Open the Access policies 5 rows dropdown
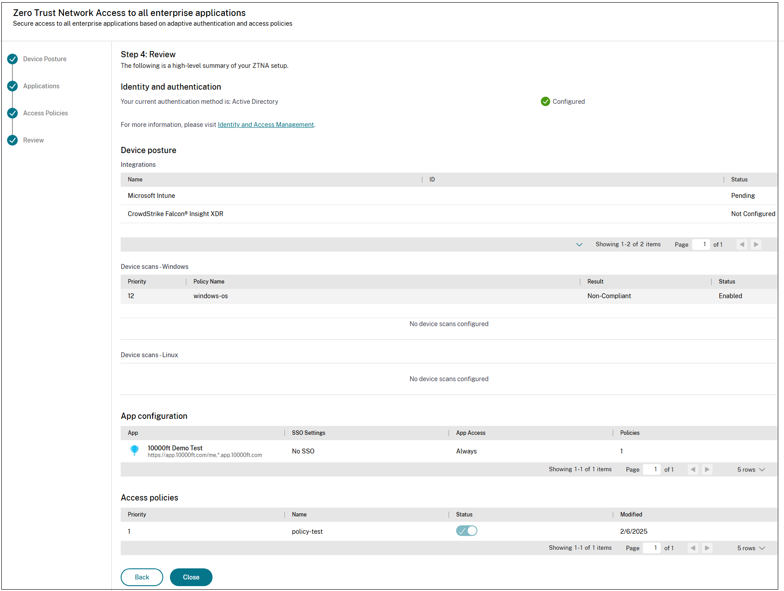The image size is (784, 591). 751,548
